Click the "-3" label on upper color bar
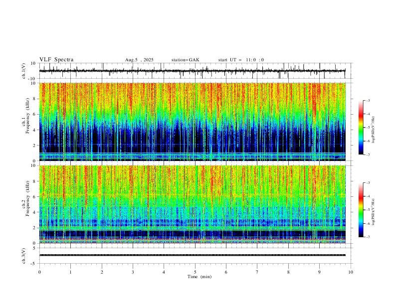 coord(368,100)
